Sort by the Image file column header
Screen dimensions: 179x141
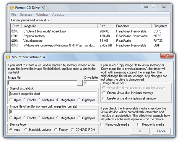pyautogui.click(x=60, y=26)
